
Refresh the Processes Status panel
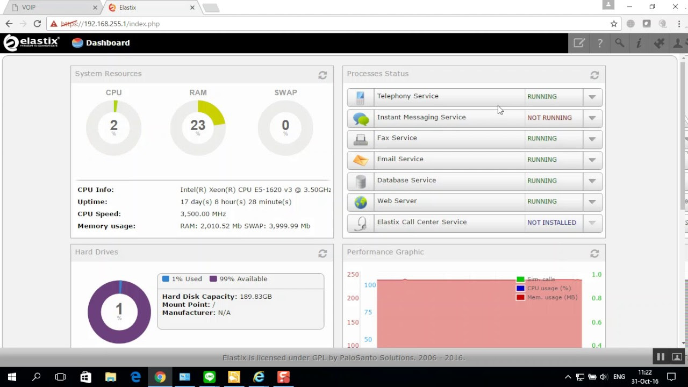click(594, 75)
